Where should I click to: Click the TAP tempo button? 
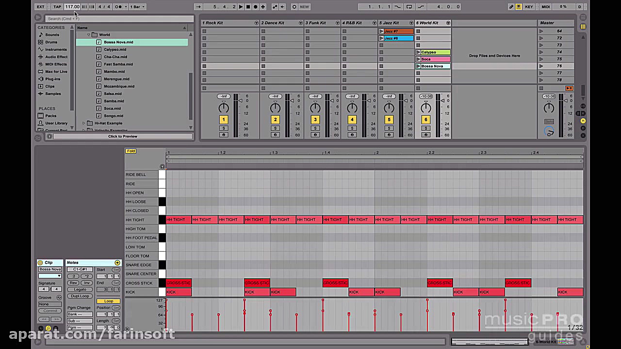coord(57,7)
